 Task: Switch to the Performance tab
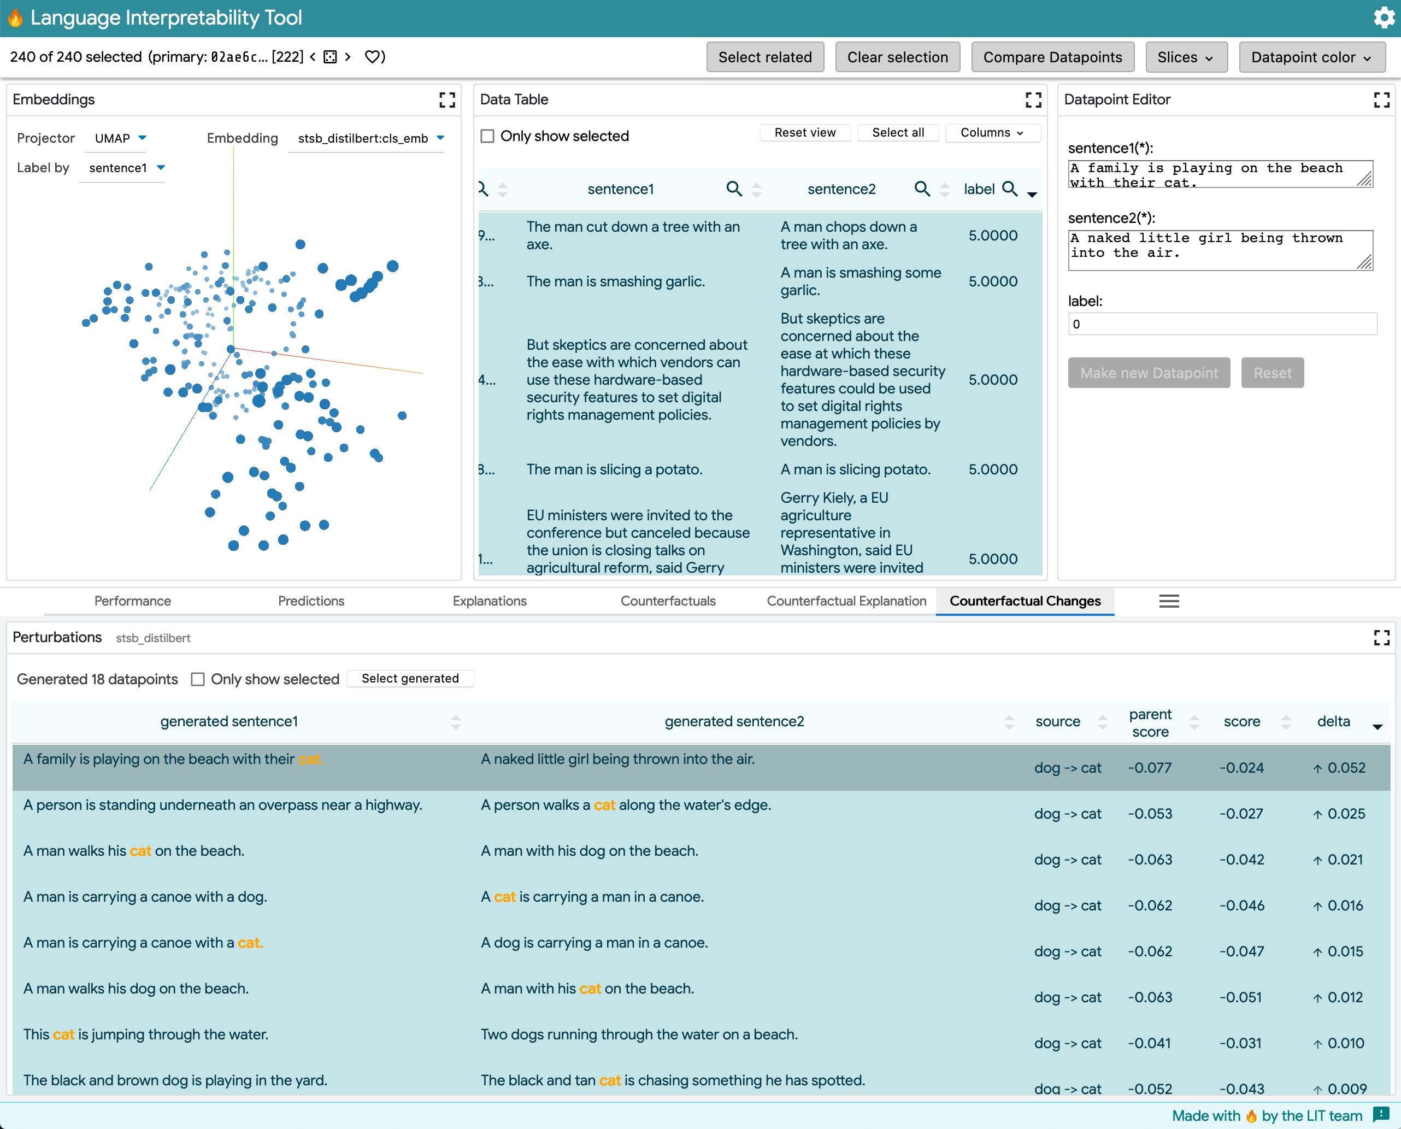(133, 601)
